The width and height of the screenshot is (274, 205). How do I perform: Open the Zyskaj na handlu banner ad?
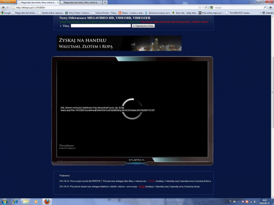tap(119, 43)
